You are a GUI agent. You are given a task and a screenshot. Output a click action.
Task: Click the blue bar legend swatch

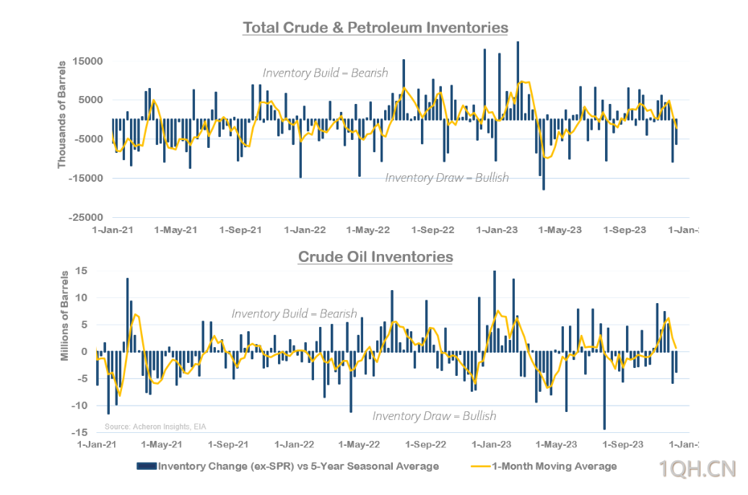(x=147, y=466)
